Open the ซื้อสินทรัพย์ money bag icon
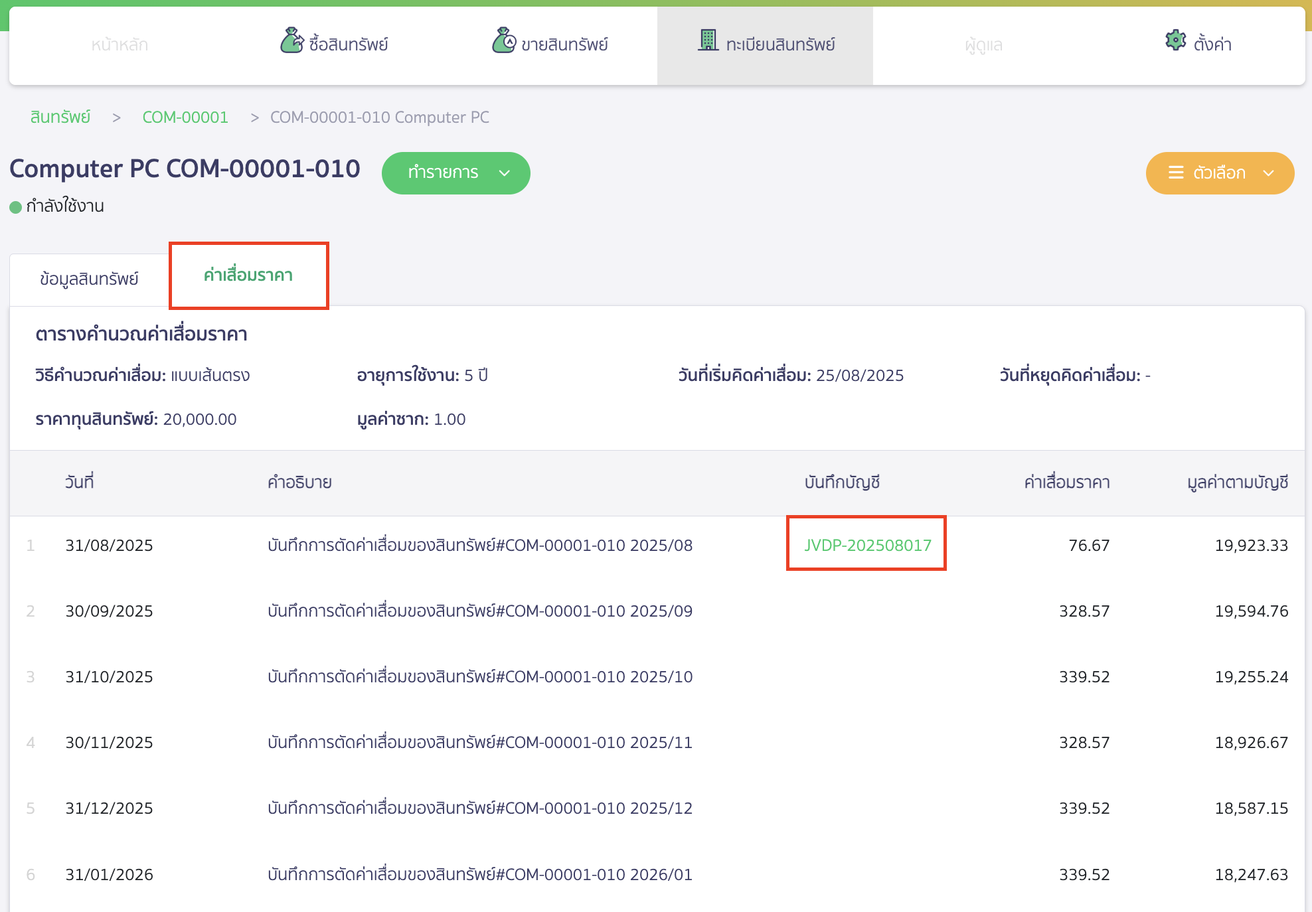Viewport: 1312px width, 912px height. 291,41
